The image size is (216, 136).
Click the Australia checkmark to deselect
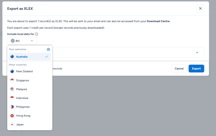[47, 57]
